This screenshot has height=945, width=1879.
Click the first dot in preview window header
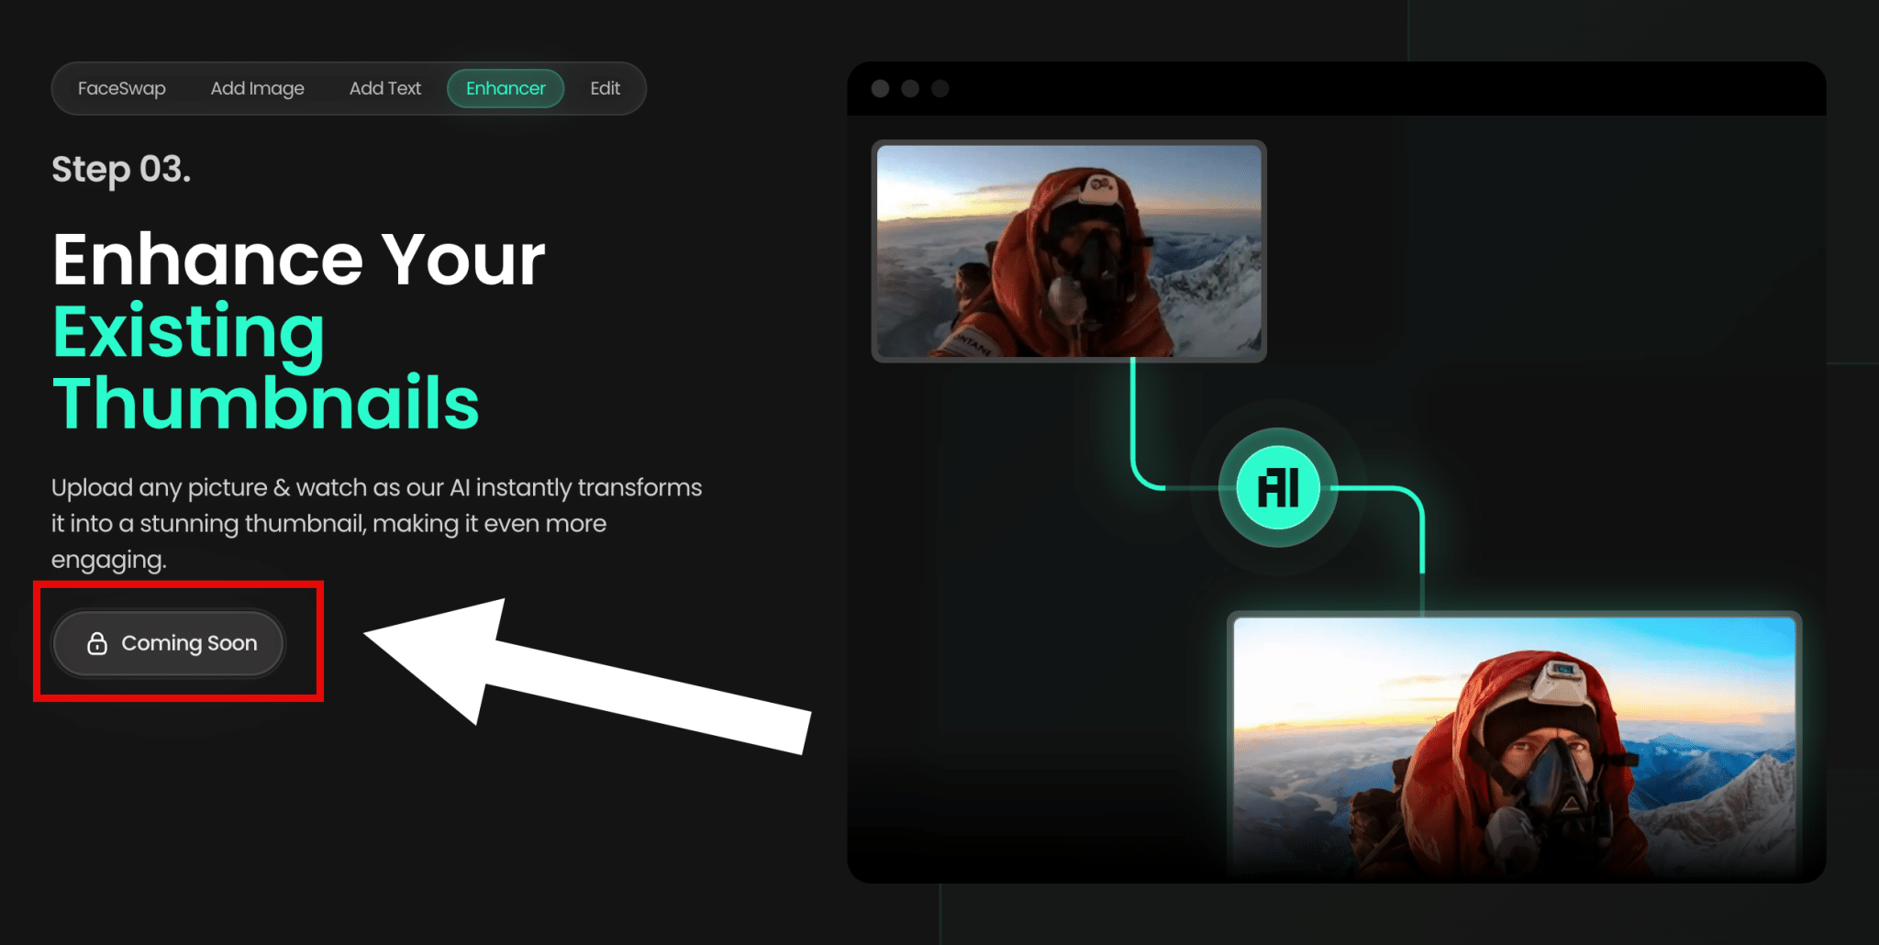[x=880, y=88]
